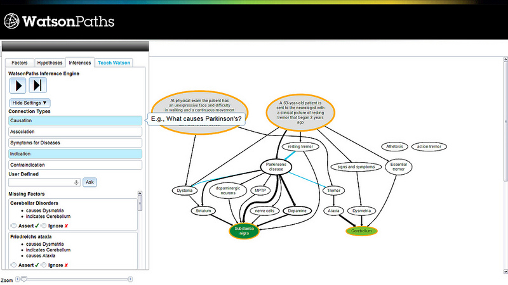Select the Cerebellum green node
Viewport: 508px width, 285px height.
tap(361, 231)
